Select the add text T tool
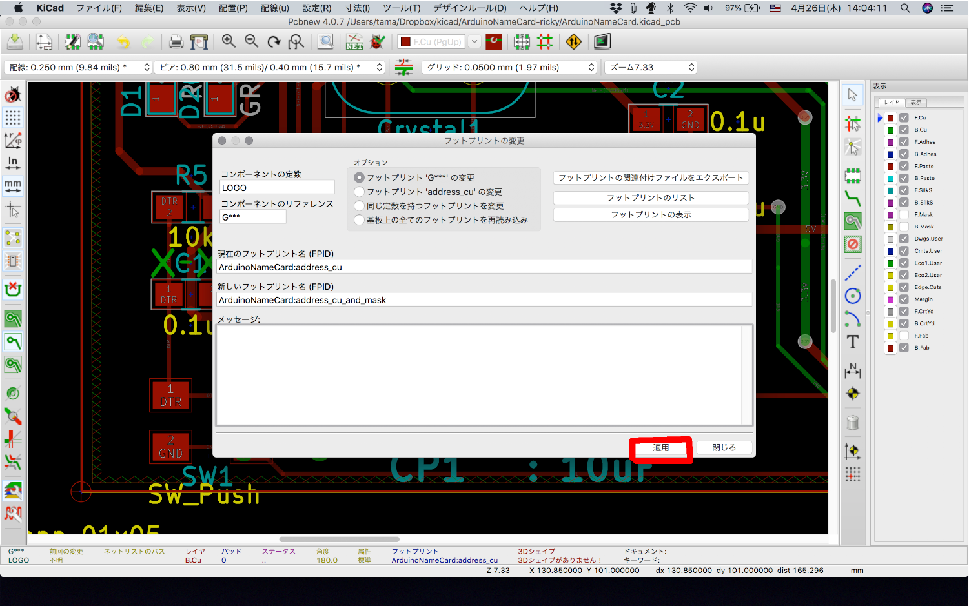The height and width of the screenshot is (606, 969). point(853,342)
